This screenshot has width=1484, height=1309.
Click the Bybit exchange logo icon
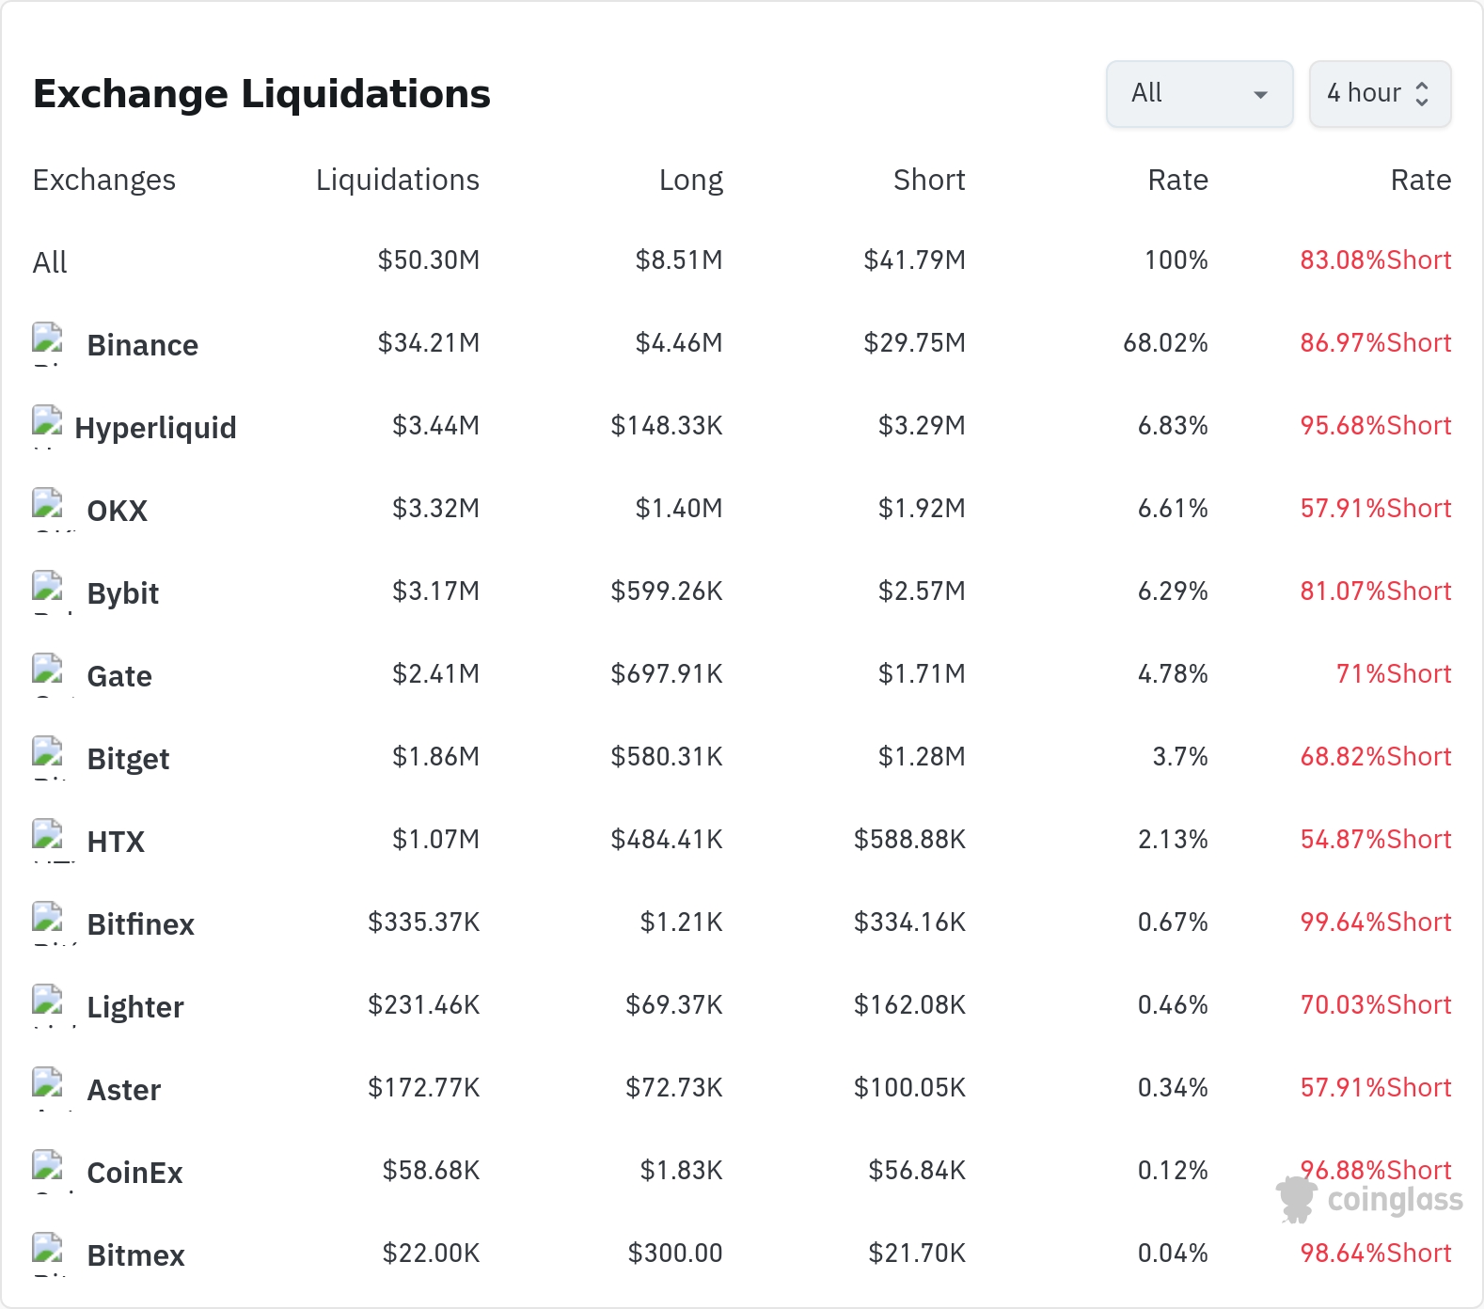click(x=47, y=591)
